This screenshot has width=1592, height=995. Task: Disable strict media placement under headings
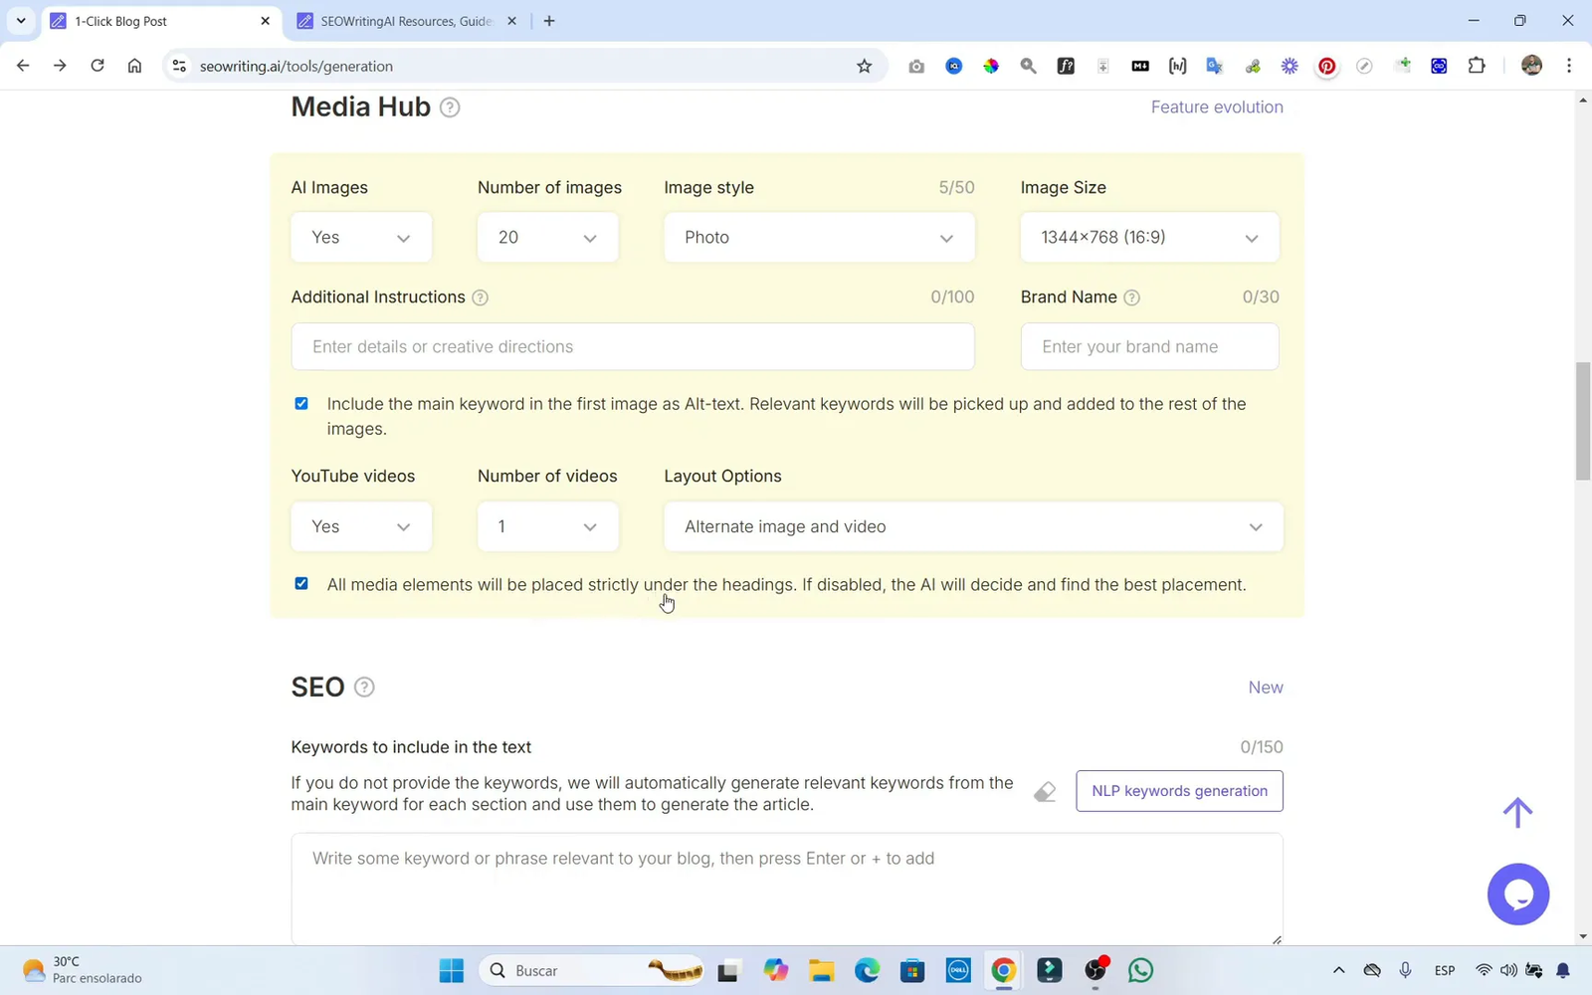pos(300,583)
